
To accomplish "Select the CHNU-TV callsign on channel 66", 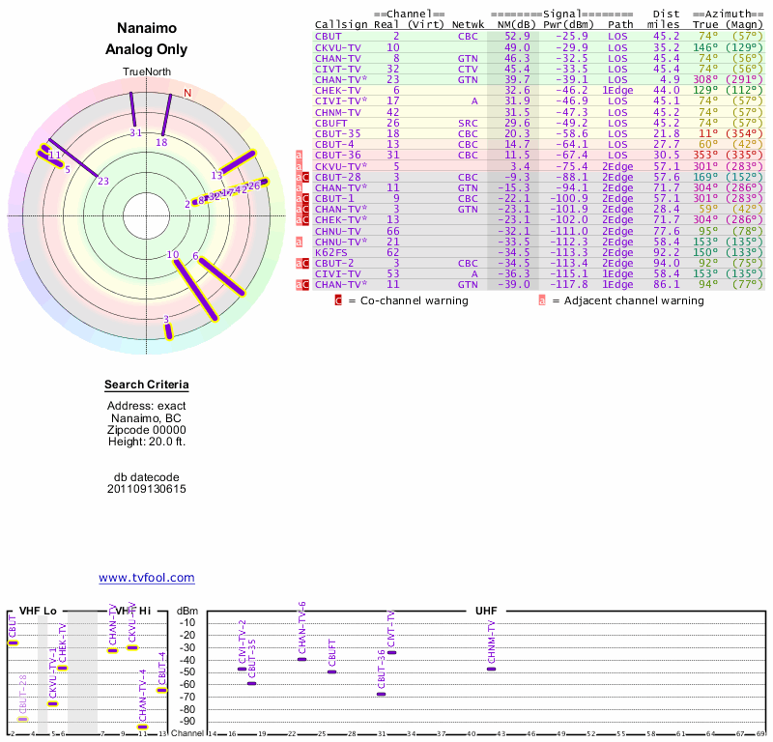I will (338, 231).
